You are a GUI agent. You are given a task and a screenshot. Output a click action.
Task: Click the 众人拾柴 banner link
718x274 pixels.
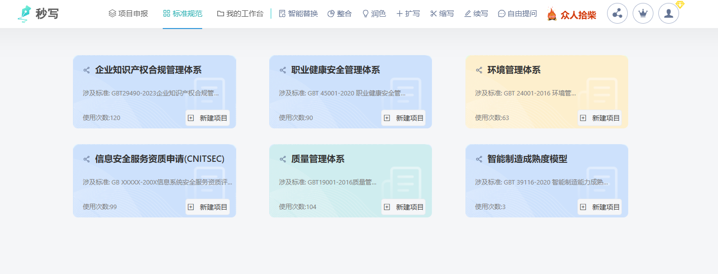pos(572,15)
